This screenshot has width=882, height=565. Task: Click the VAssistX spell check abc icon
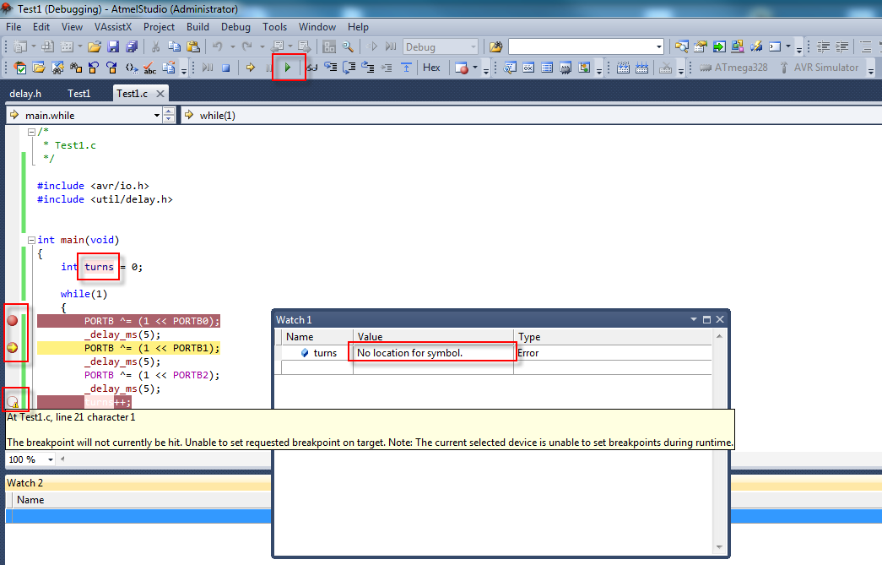tap(149, 68)
